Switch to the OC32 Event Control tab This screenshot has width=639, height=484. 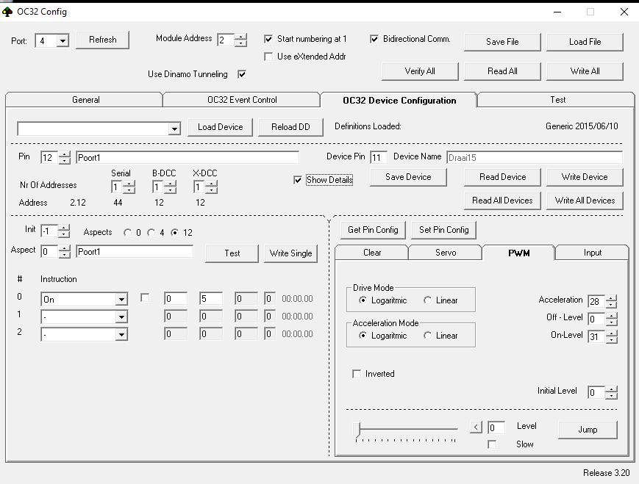pos(241,100)
